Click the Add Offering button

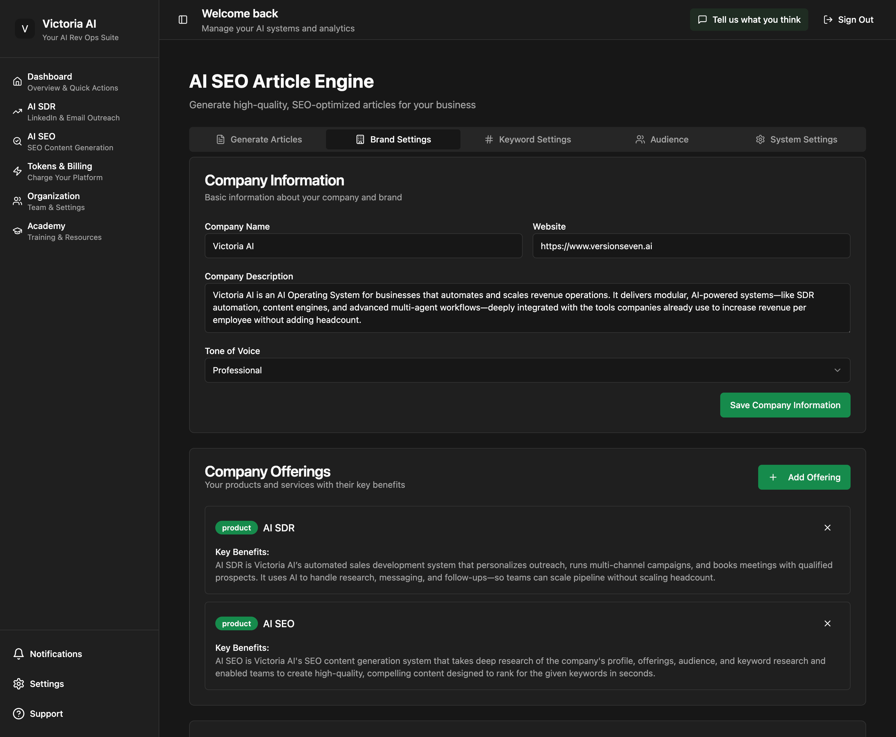[x=804, y=477]
